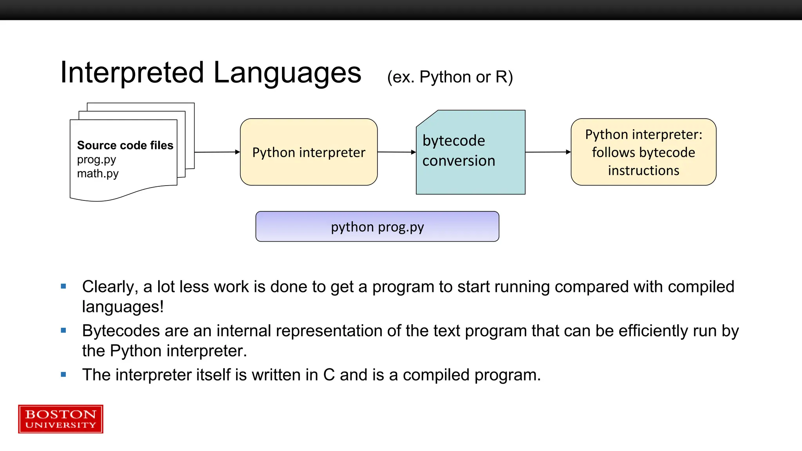802x451 pixels.
Task: Click arrow between source files and interpreter
Action: 217,152
